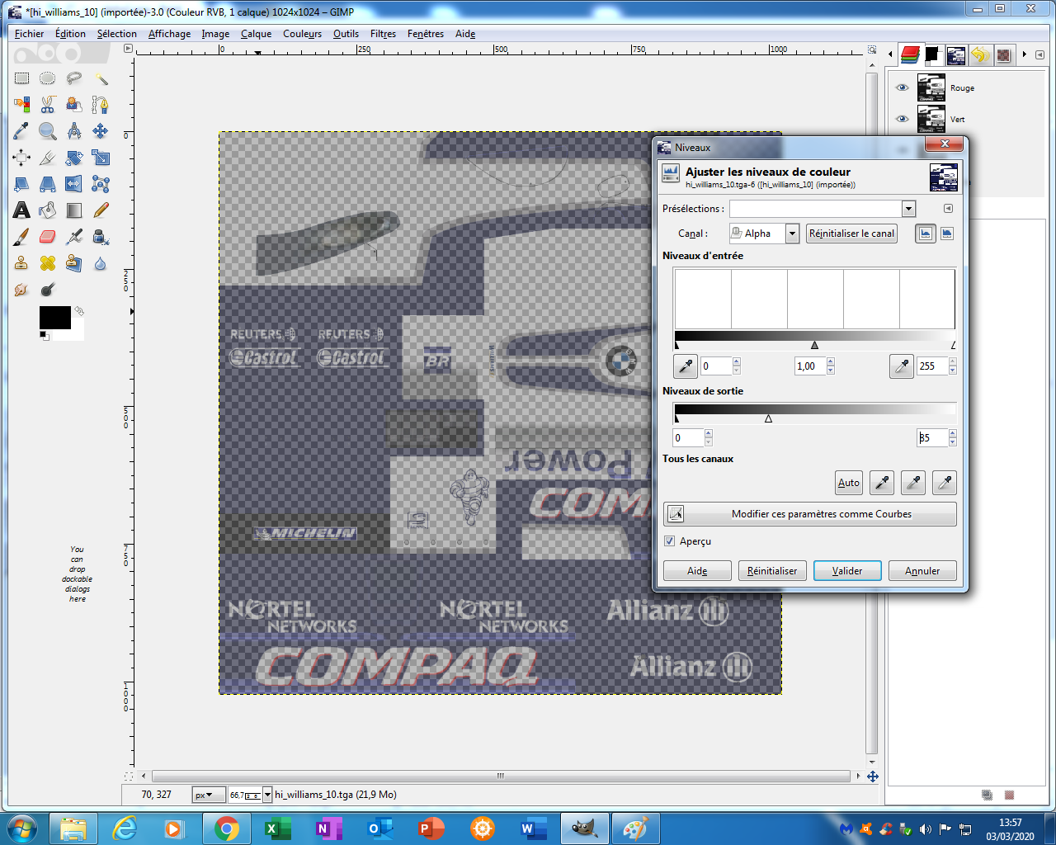Select the Move tool
The image size is (1056, 845).
[101, 131]
